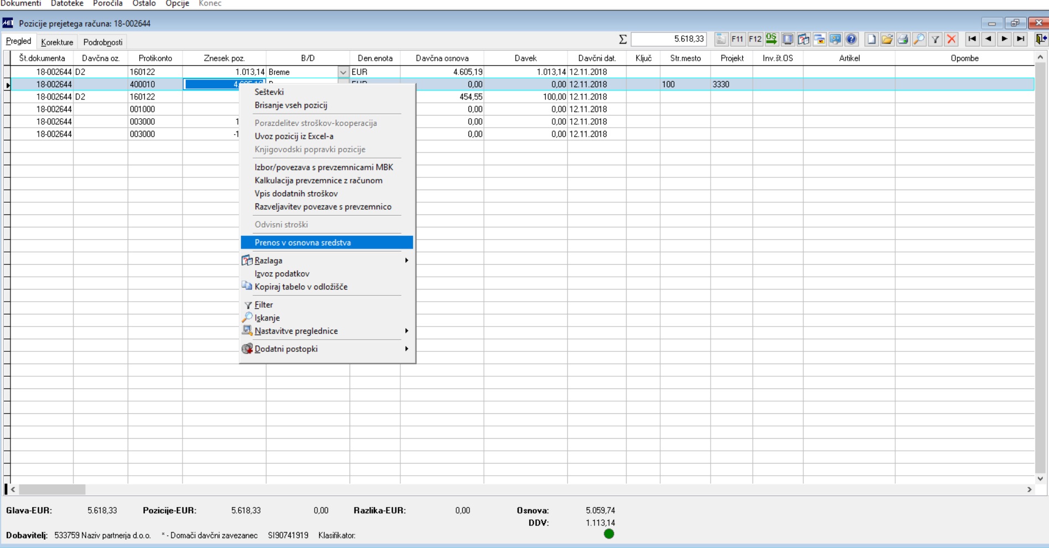
Task: Click the sum total input field
Action: [669, 39]
